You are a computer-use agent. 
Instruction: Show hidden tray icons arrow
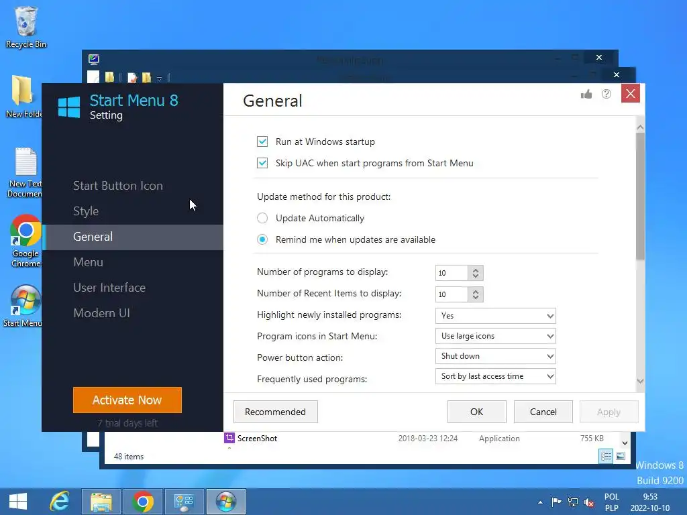coord(540,502)
